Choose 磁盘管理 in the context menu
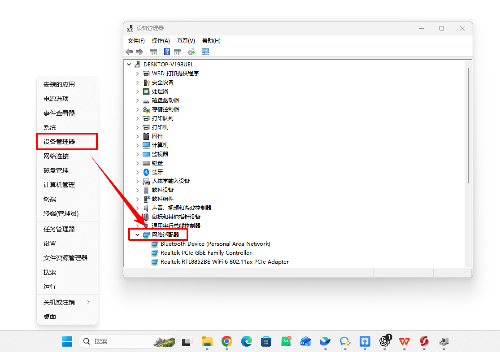Image resolution: width=500 pixels, height=352 pixels. (67, 170)
